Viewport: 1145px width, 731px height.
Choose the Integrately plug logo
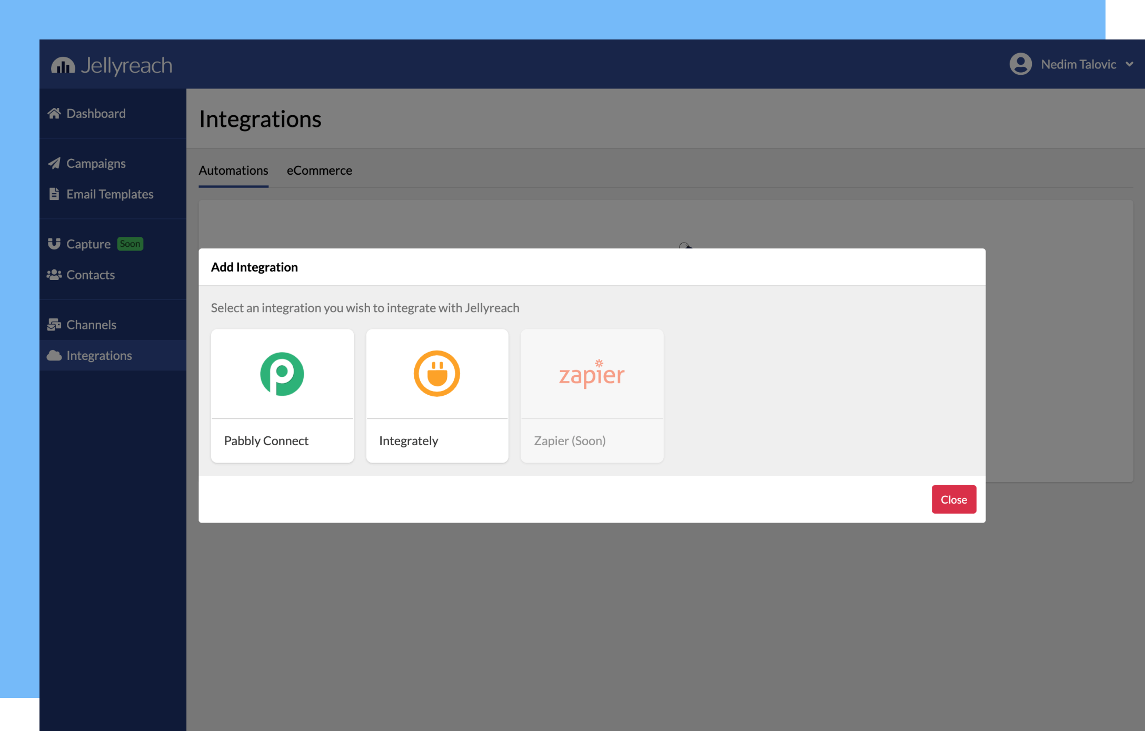pos(437,374)
